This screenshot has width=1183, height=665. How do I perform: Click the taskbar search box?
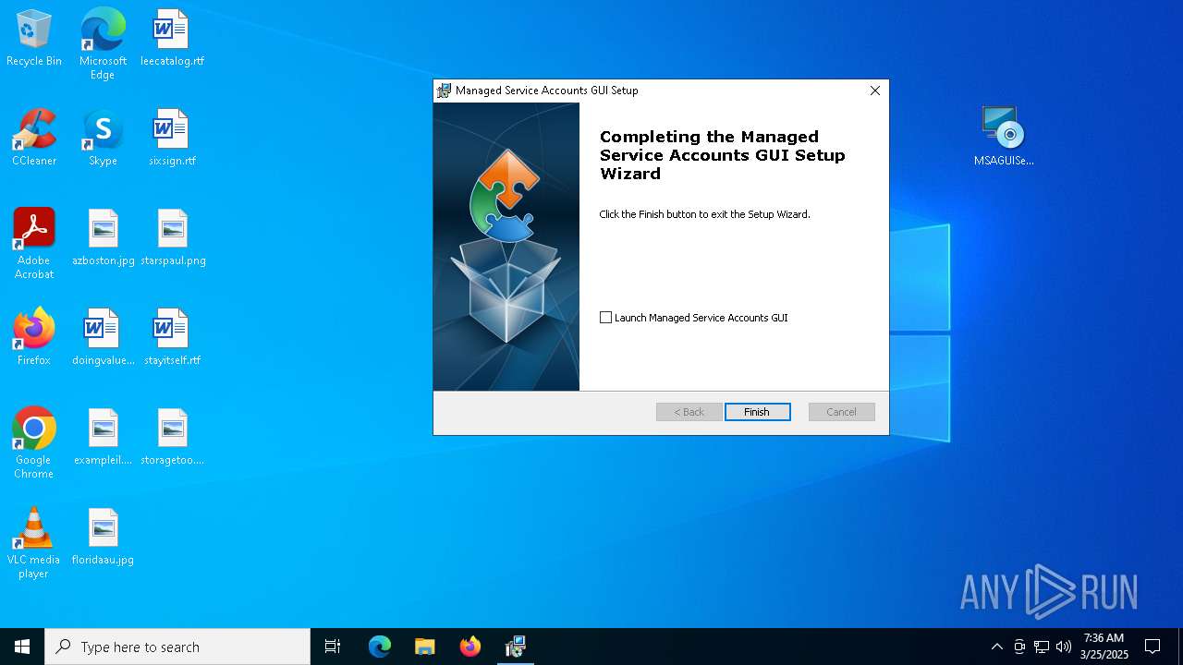[x=177, y=647]
